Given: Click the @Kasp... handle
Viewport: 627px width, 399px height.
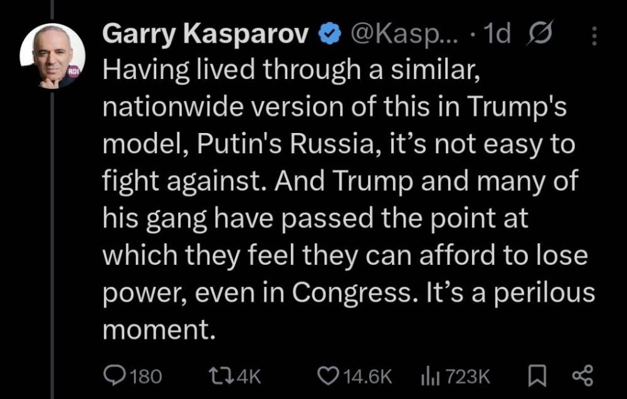Looking at the screenshot, I should click(395, 36).
